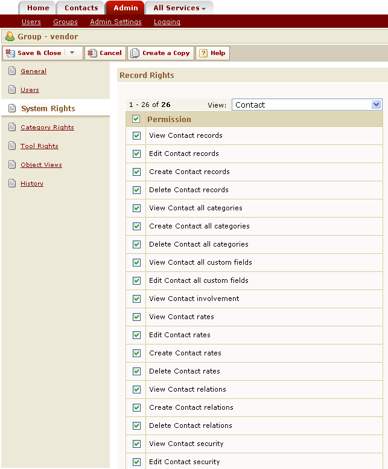Click the Create a Copy button
Screen dimensions: 388x469
point(161,53)
